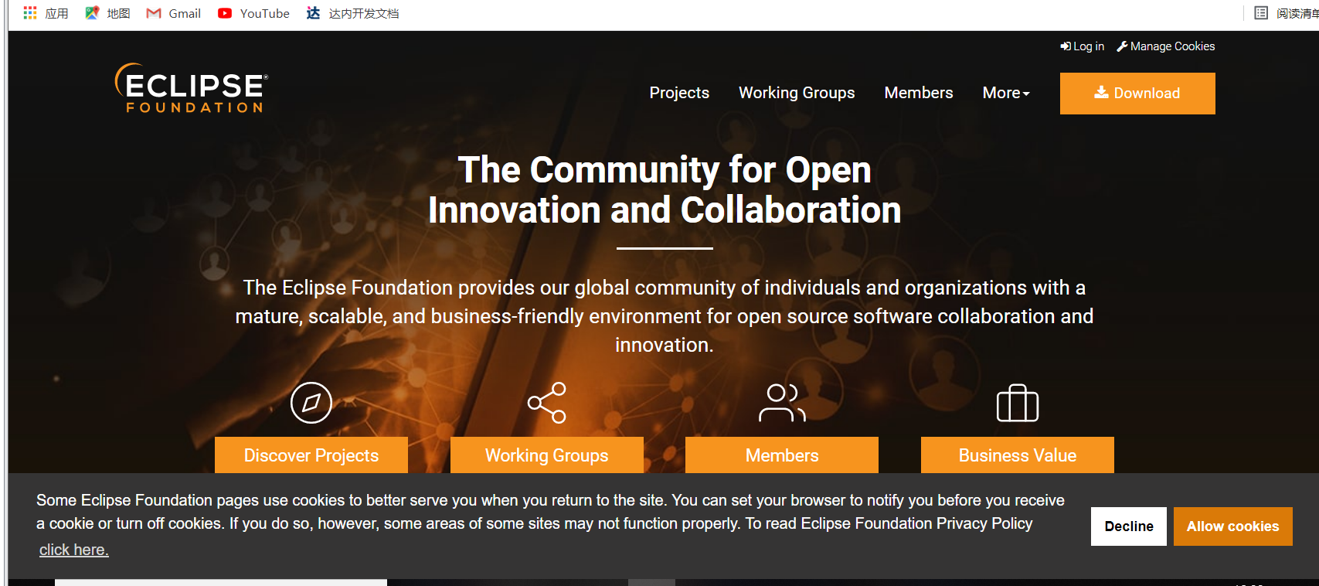Open the Maps bookmark icon
The image size is (1319, 586).
pos(92,13)
